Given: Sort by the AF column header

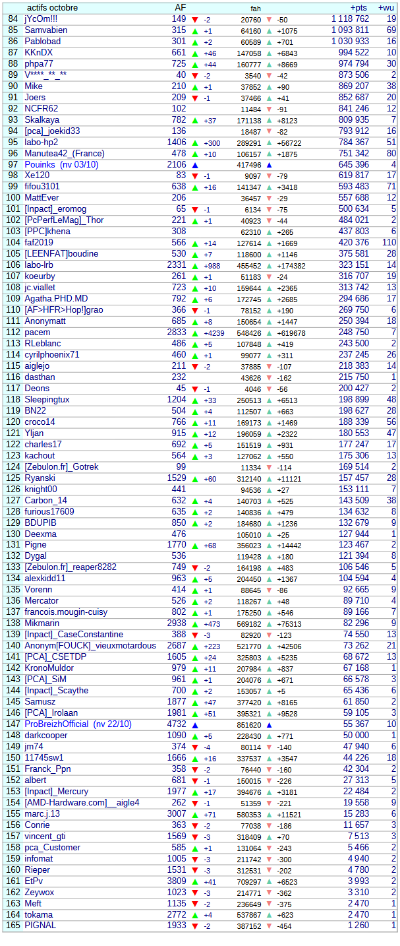Looking at the screenshot, I should pos(180,7).
